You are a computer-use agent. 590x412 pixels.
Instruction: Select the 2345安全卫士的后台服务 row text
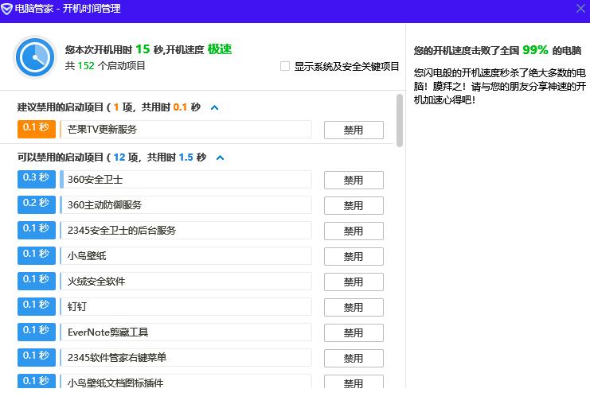[122, 231]
